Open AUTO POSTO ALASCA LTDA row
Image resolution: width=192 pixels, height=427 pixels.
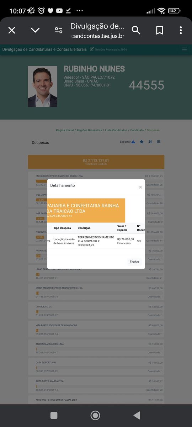coord(96,385)
